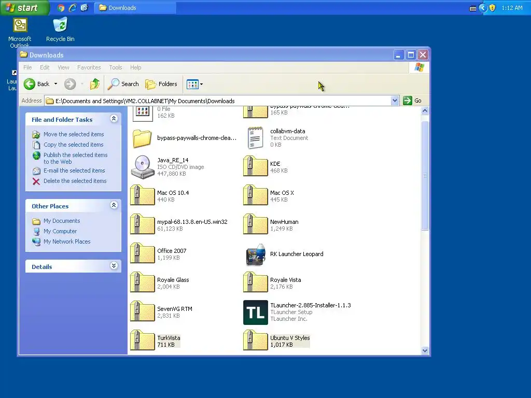Go to My Documents in Other Places
This screenshot has height=398, width=531.
62,221
